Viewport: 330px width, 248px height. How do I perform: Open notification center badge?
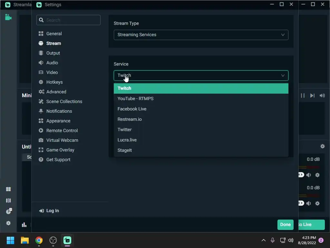point(321,240)
